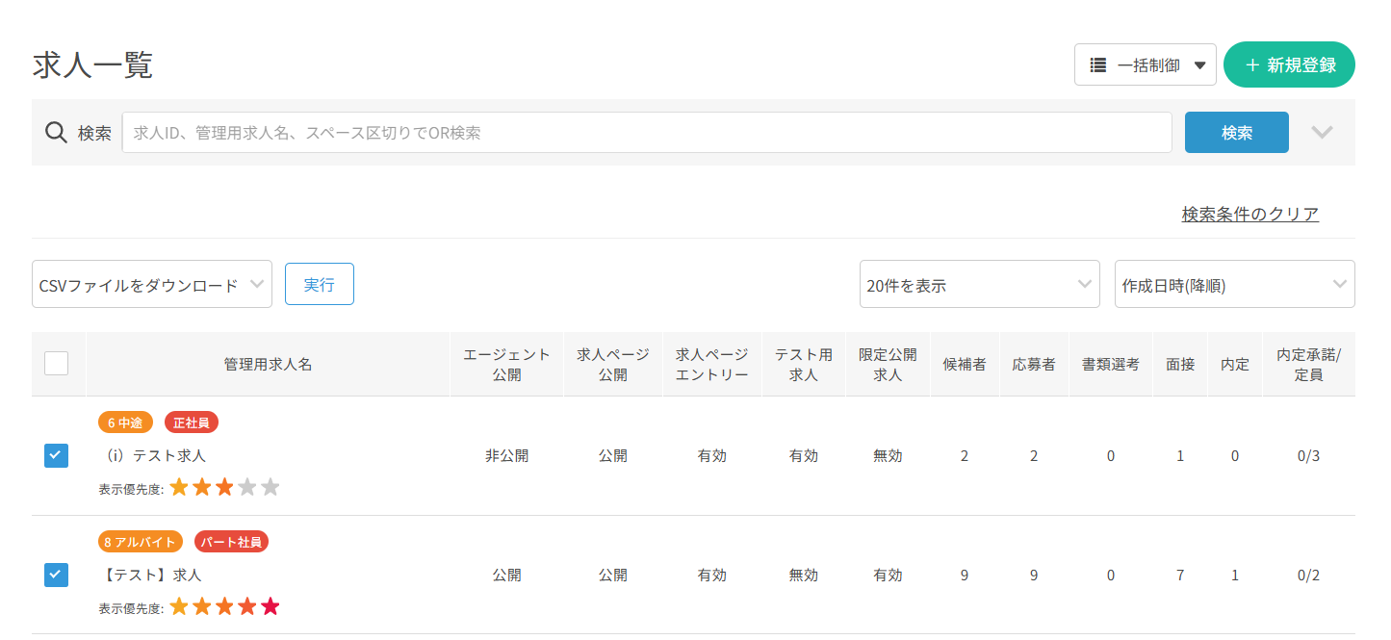The height and width of the screenshot is (640, 1391).
Task: Open the CSVファイルをダウンロード action dropdown
Action: click(152, 285)
